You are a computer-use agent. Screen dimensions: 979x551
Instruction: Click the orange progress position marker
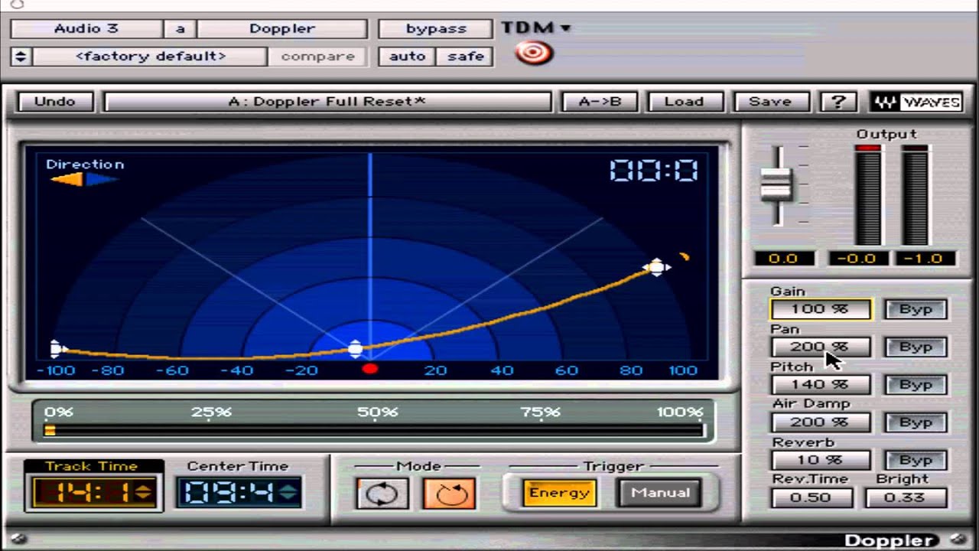coord(50,431)
